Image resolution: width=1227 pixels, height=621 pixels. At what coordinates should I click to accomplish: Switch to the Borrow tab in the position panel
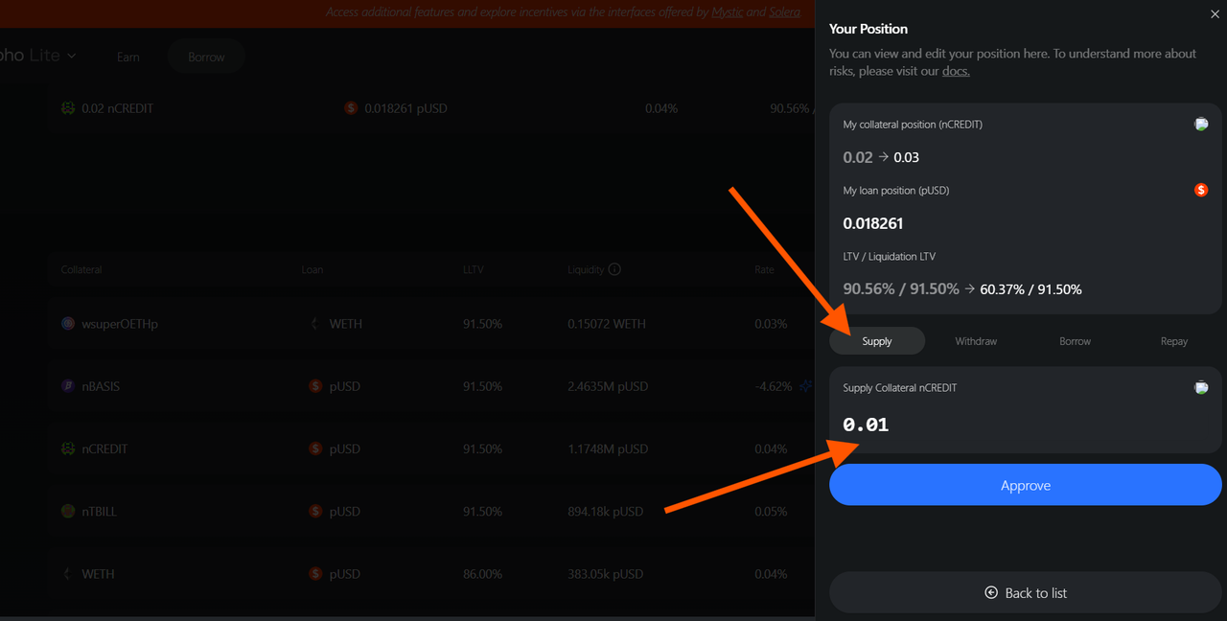1075,341
